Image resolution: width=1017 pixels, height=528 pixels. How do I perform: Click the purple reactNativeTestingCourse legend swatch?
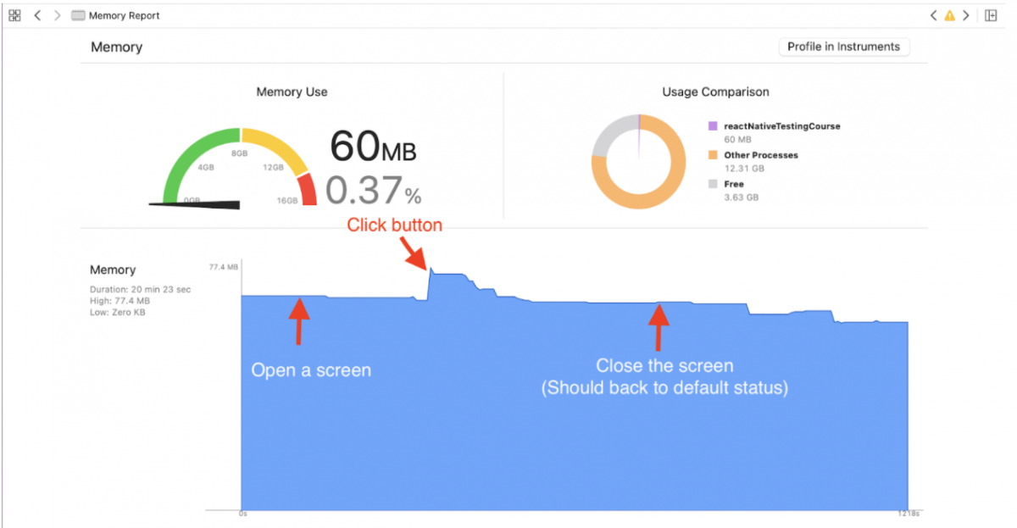[x=713, y=126]
